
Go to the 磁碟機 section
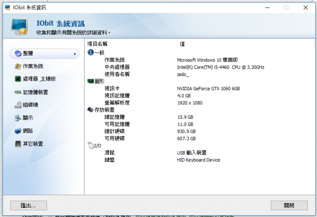pyautogui.click(x=26, y=105)
